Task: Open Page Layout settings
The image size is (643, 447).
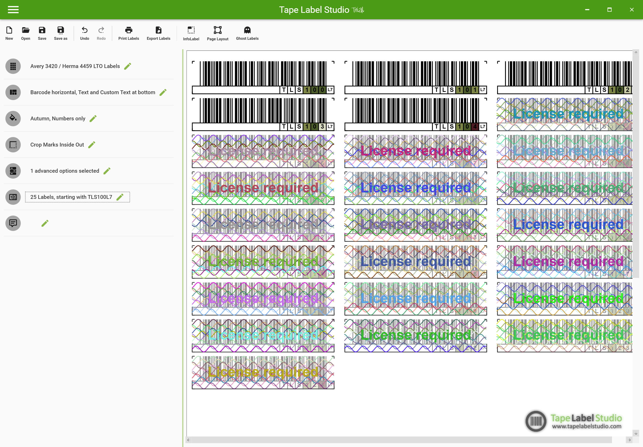Action: click(218, 34)
